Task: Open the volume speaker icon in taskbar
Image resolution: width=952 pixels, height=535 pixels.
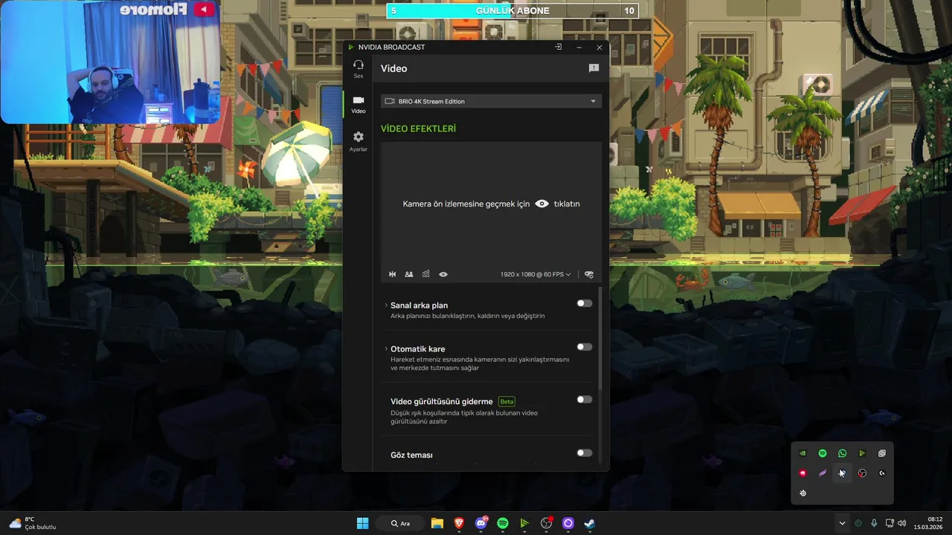Action: (902, 523)
